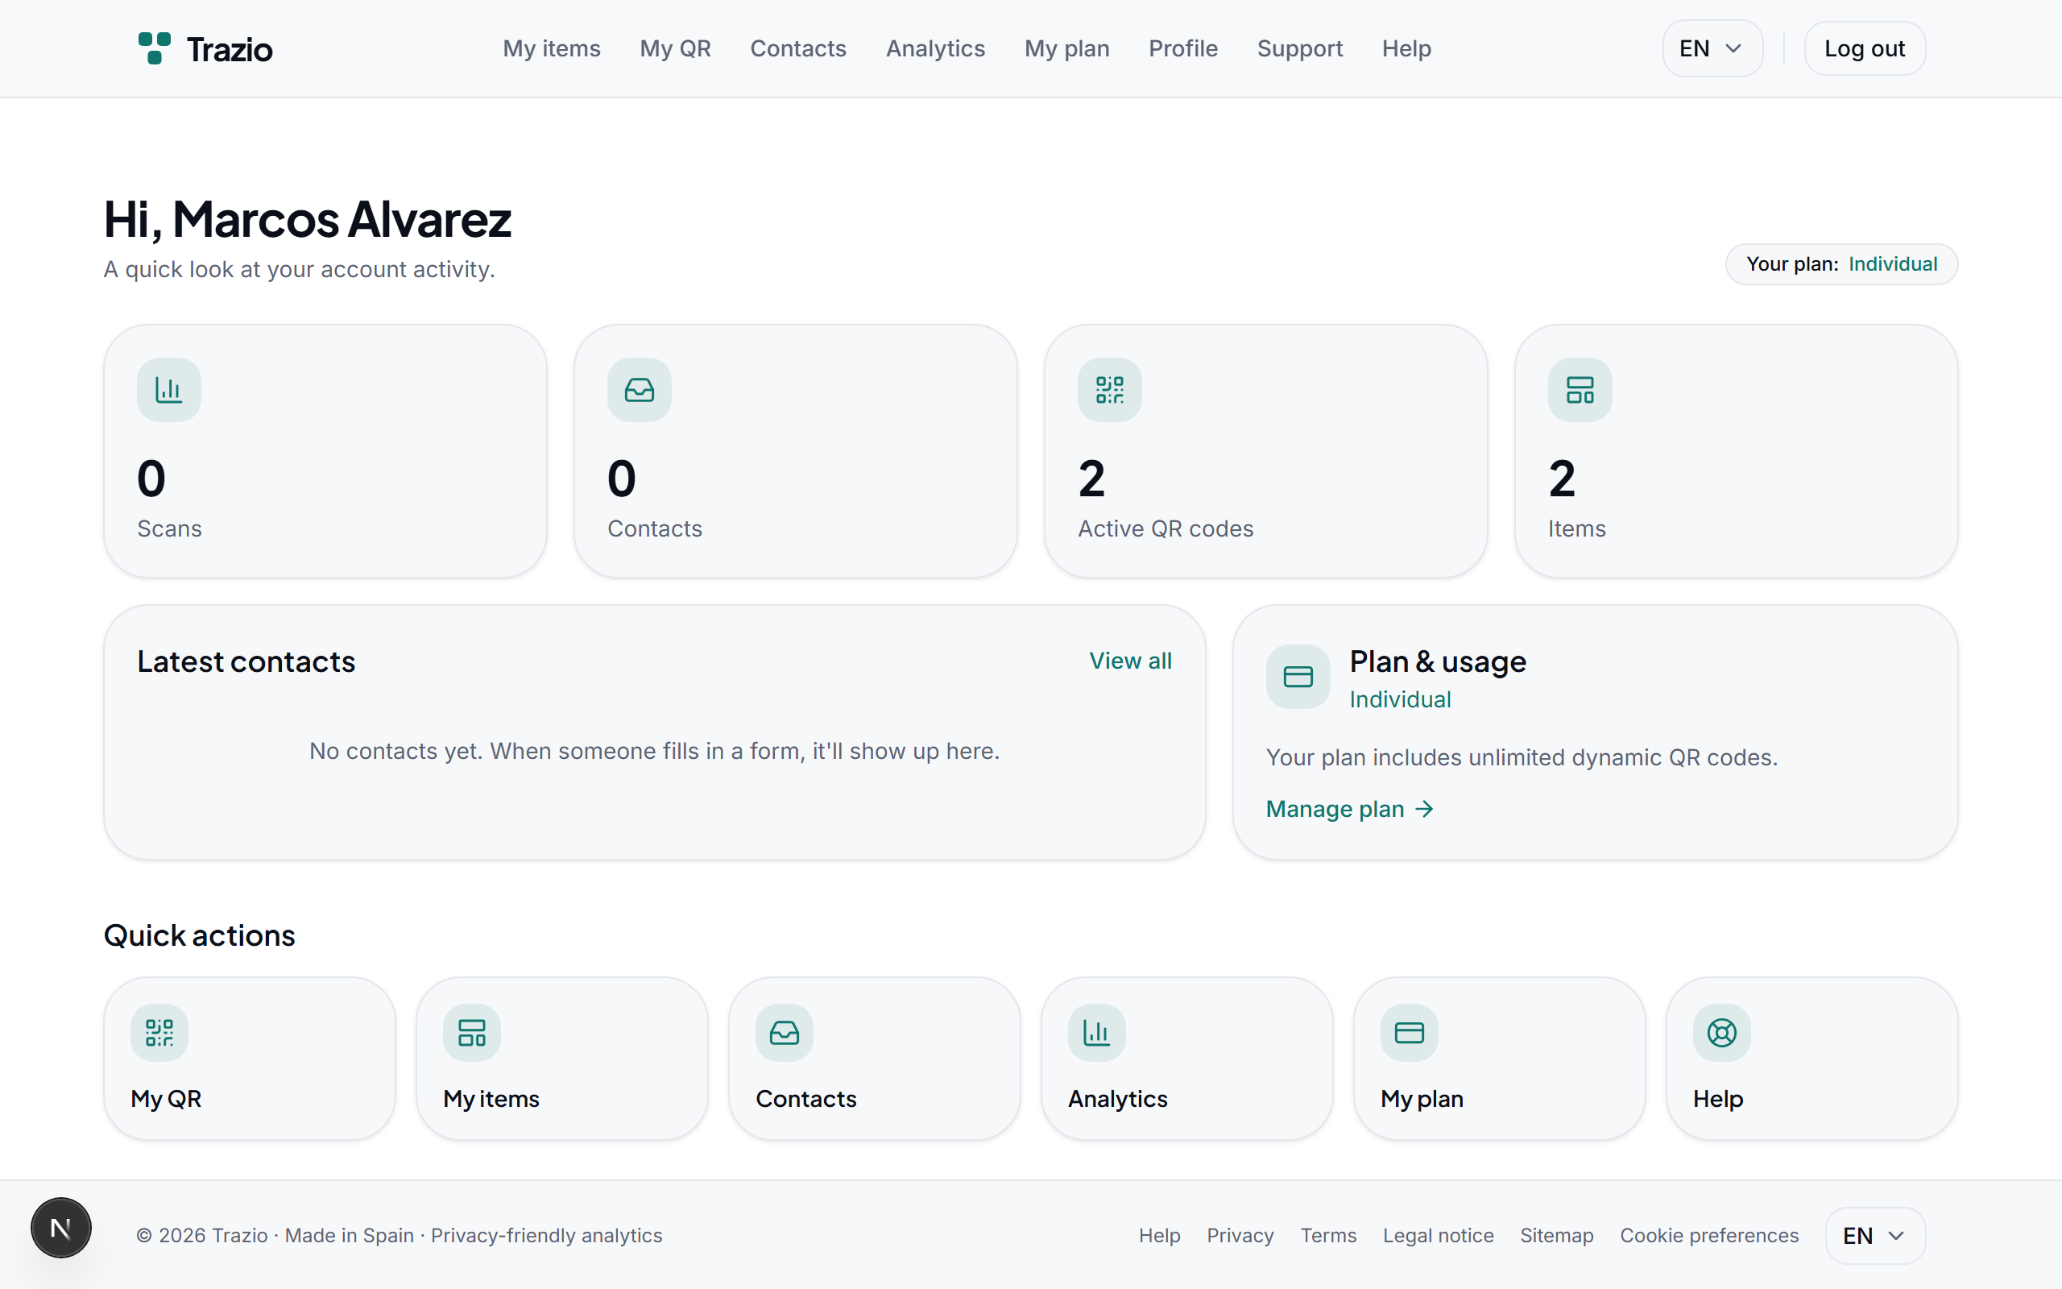This screenshot has width=2062, height=1289.
Task: Click the Plan & usage credit card icon
Action: tap(1298, 677)
